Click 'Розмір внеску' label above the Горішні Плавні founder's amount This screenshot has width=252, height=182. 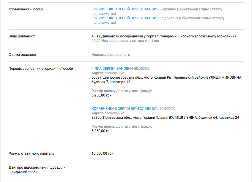click(122, 126)
